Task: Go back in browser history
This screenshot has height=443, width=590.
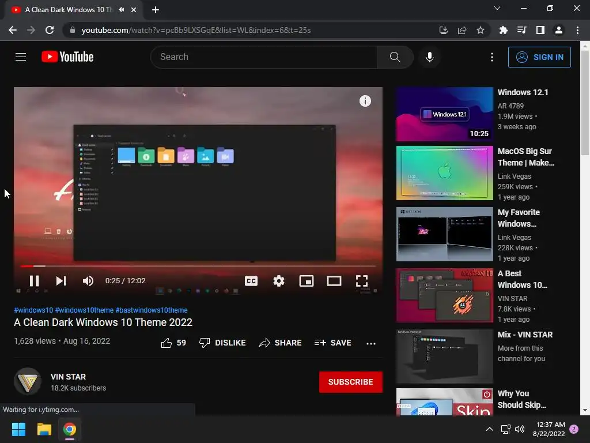Action: (13, 30)
